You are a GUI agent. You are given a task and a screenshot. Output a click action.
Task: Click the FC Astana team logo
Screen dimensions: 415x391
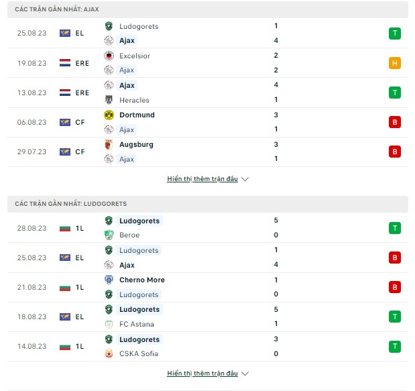tap(109, 325)
